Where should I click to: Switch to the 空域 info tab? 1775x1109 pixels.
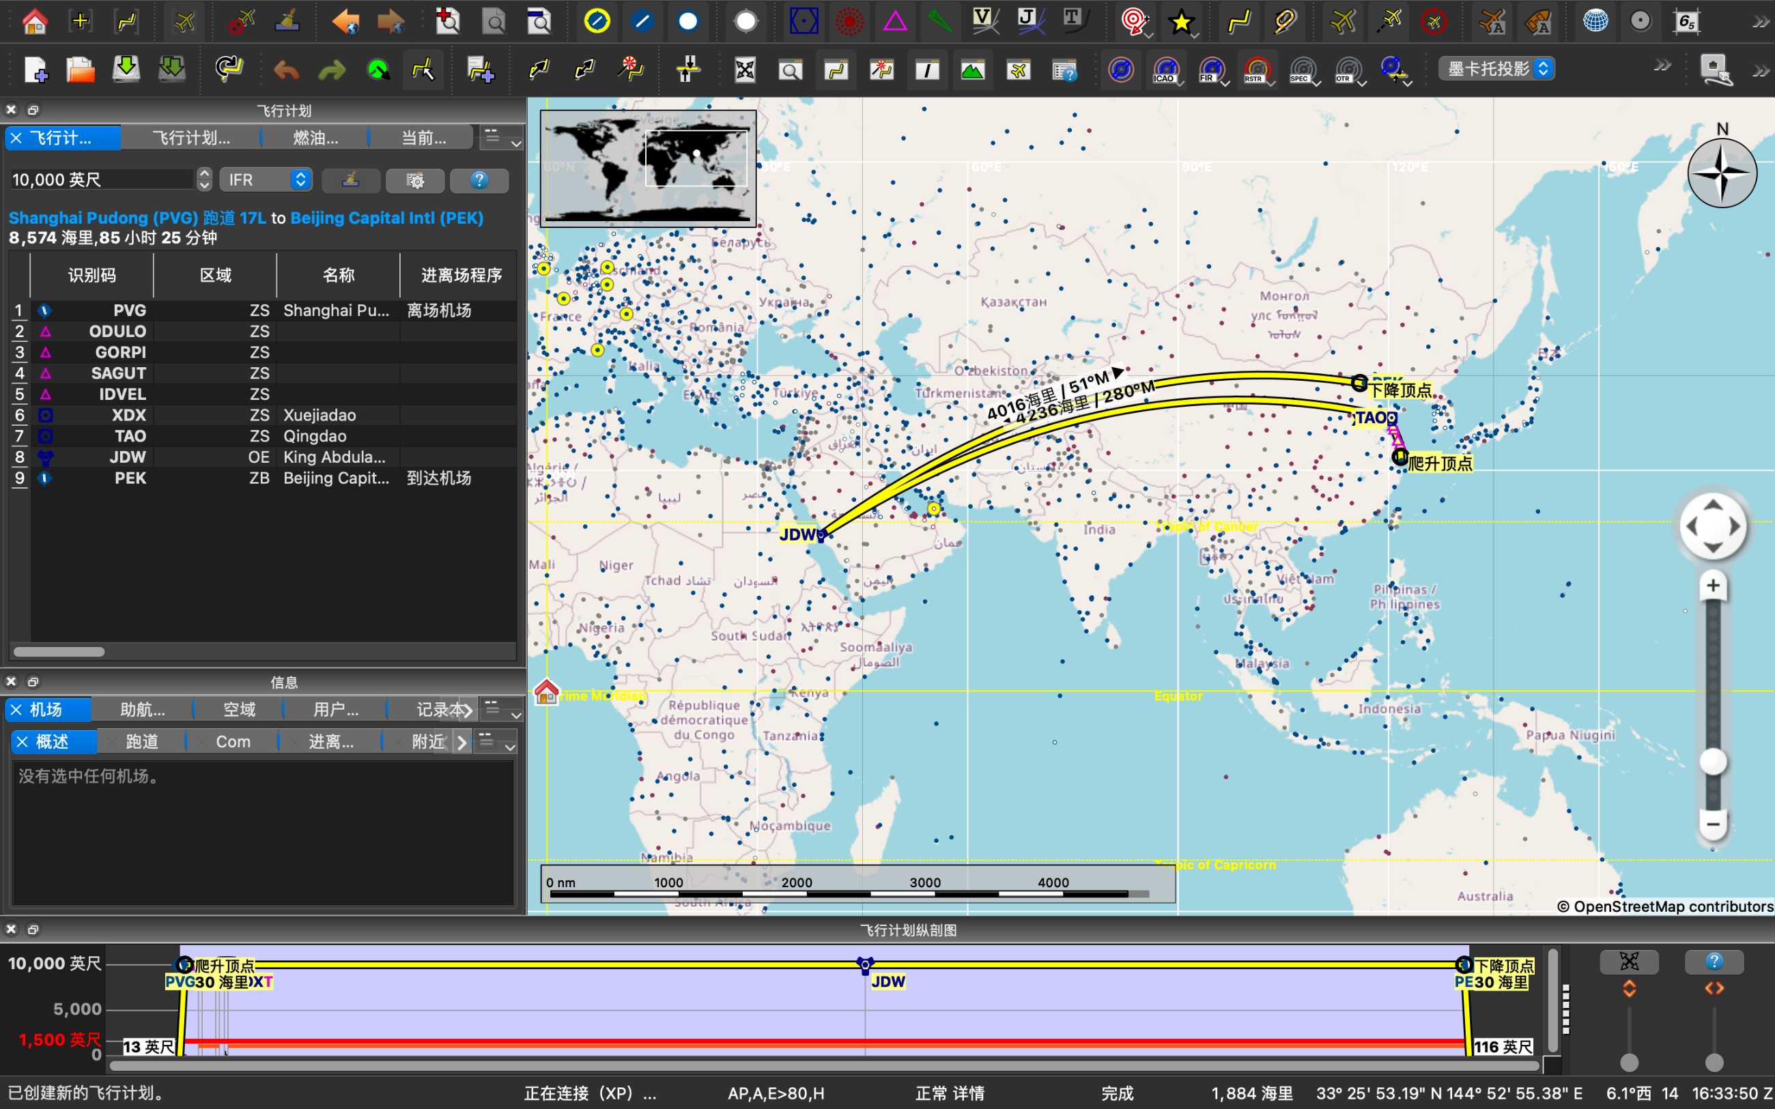click(x=239, y=709)
